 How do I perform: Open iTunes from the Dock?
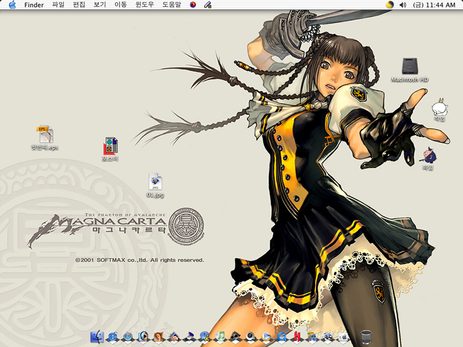[x=220, y=337]
